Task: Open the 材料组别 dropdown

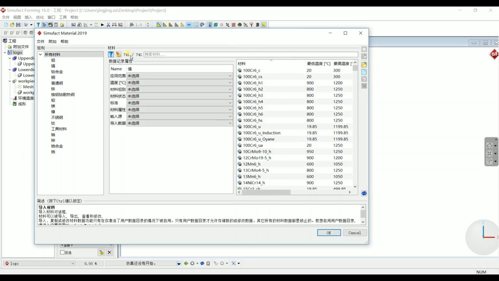Action: (x=179, y=90)
